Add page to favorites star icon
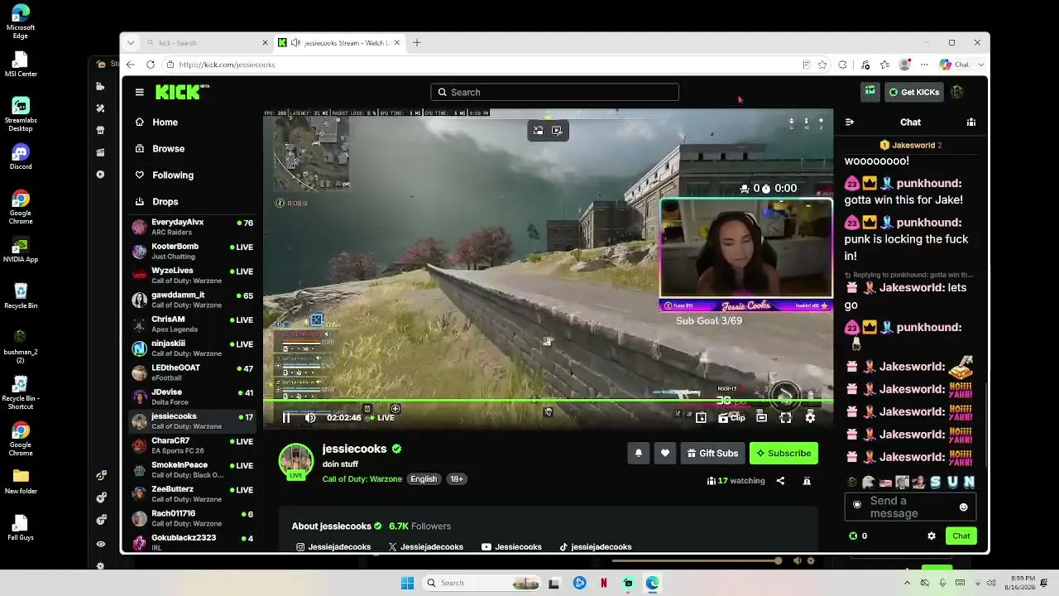1059x596 pixels. pyautogui.click(x=822, y=65)
